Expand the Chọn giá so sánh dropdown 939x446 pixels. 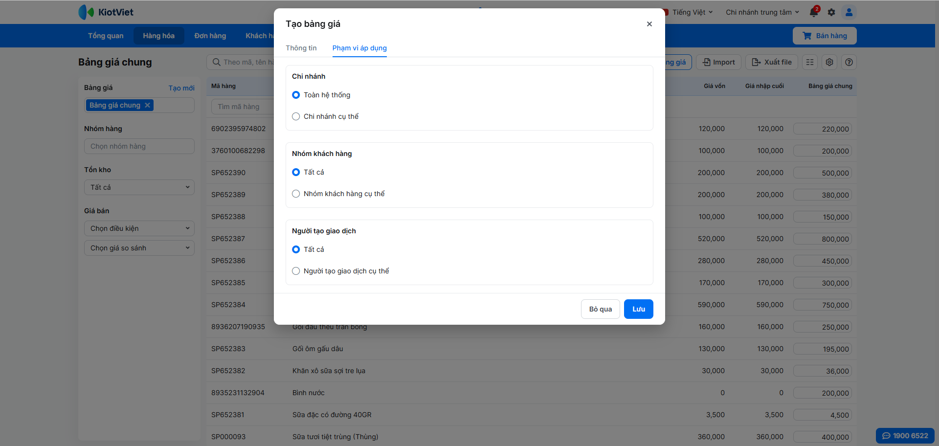(x=139, y=248)
